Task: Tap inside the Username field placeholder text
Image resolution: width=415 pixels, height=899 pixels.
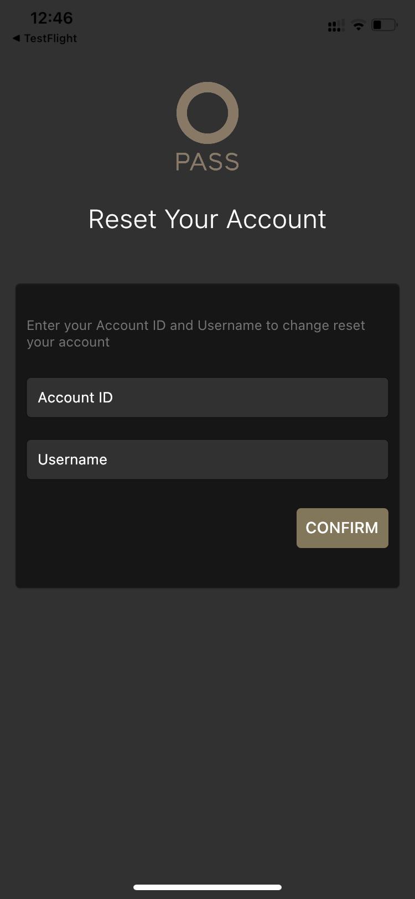Action: 72,459
